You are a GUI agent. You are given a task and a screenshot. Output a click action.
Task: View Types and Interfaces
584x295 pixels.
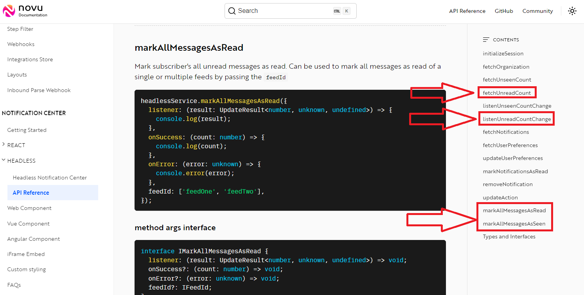509,236
